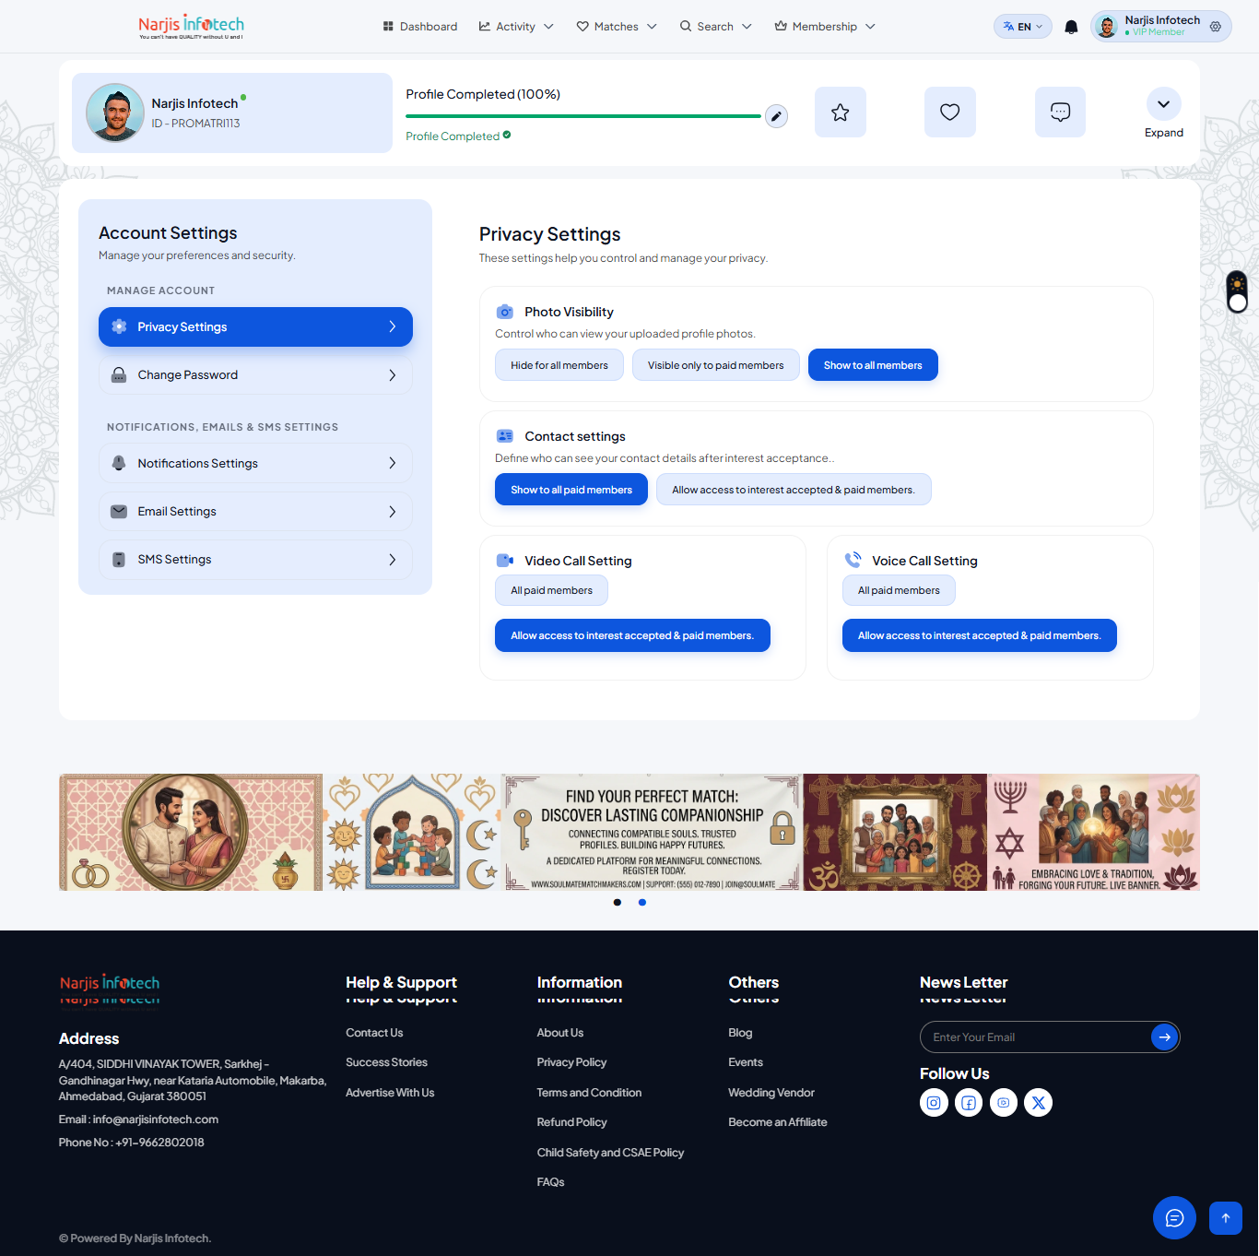Open the chat messages tile
The height and width of the screenshot is (1256, 1259).
click(1061, 113)
